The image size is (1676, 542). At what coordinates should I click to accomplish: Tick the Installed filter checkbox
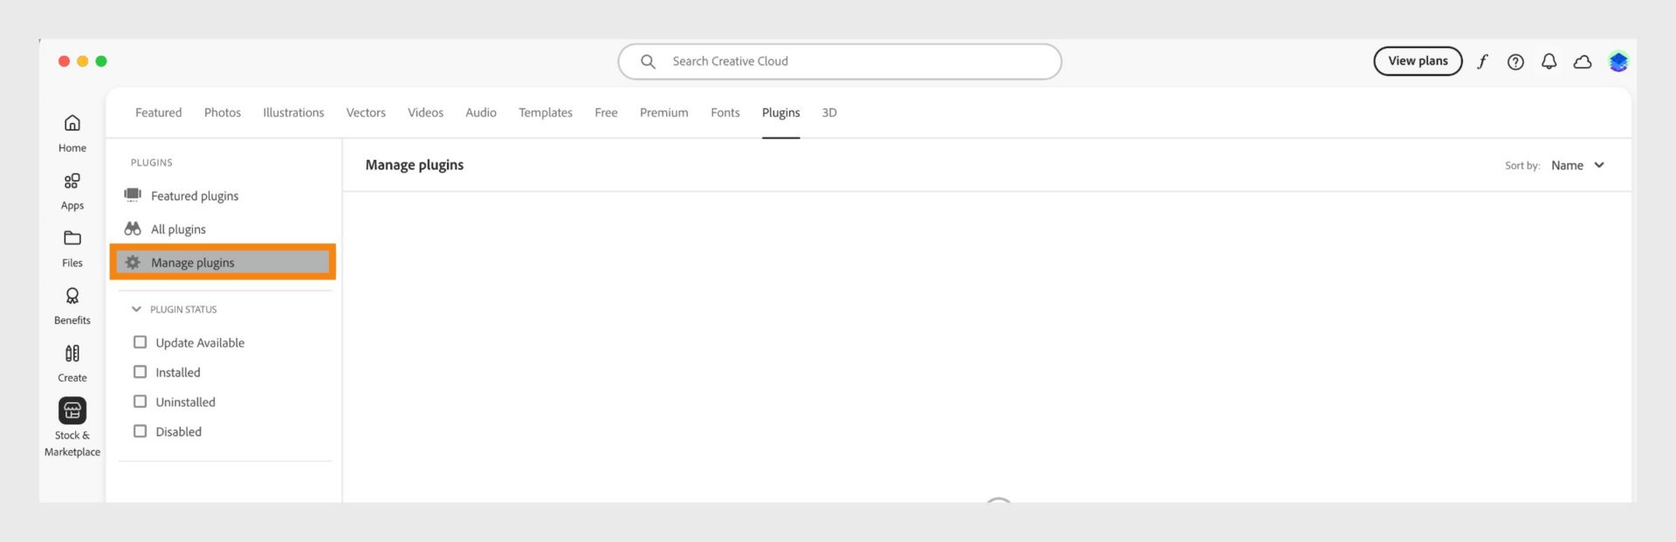(x=140, y=372)
